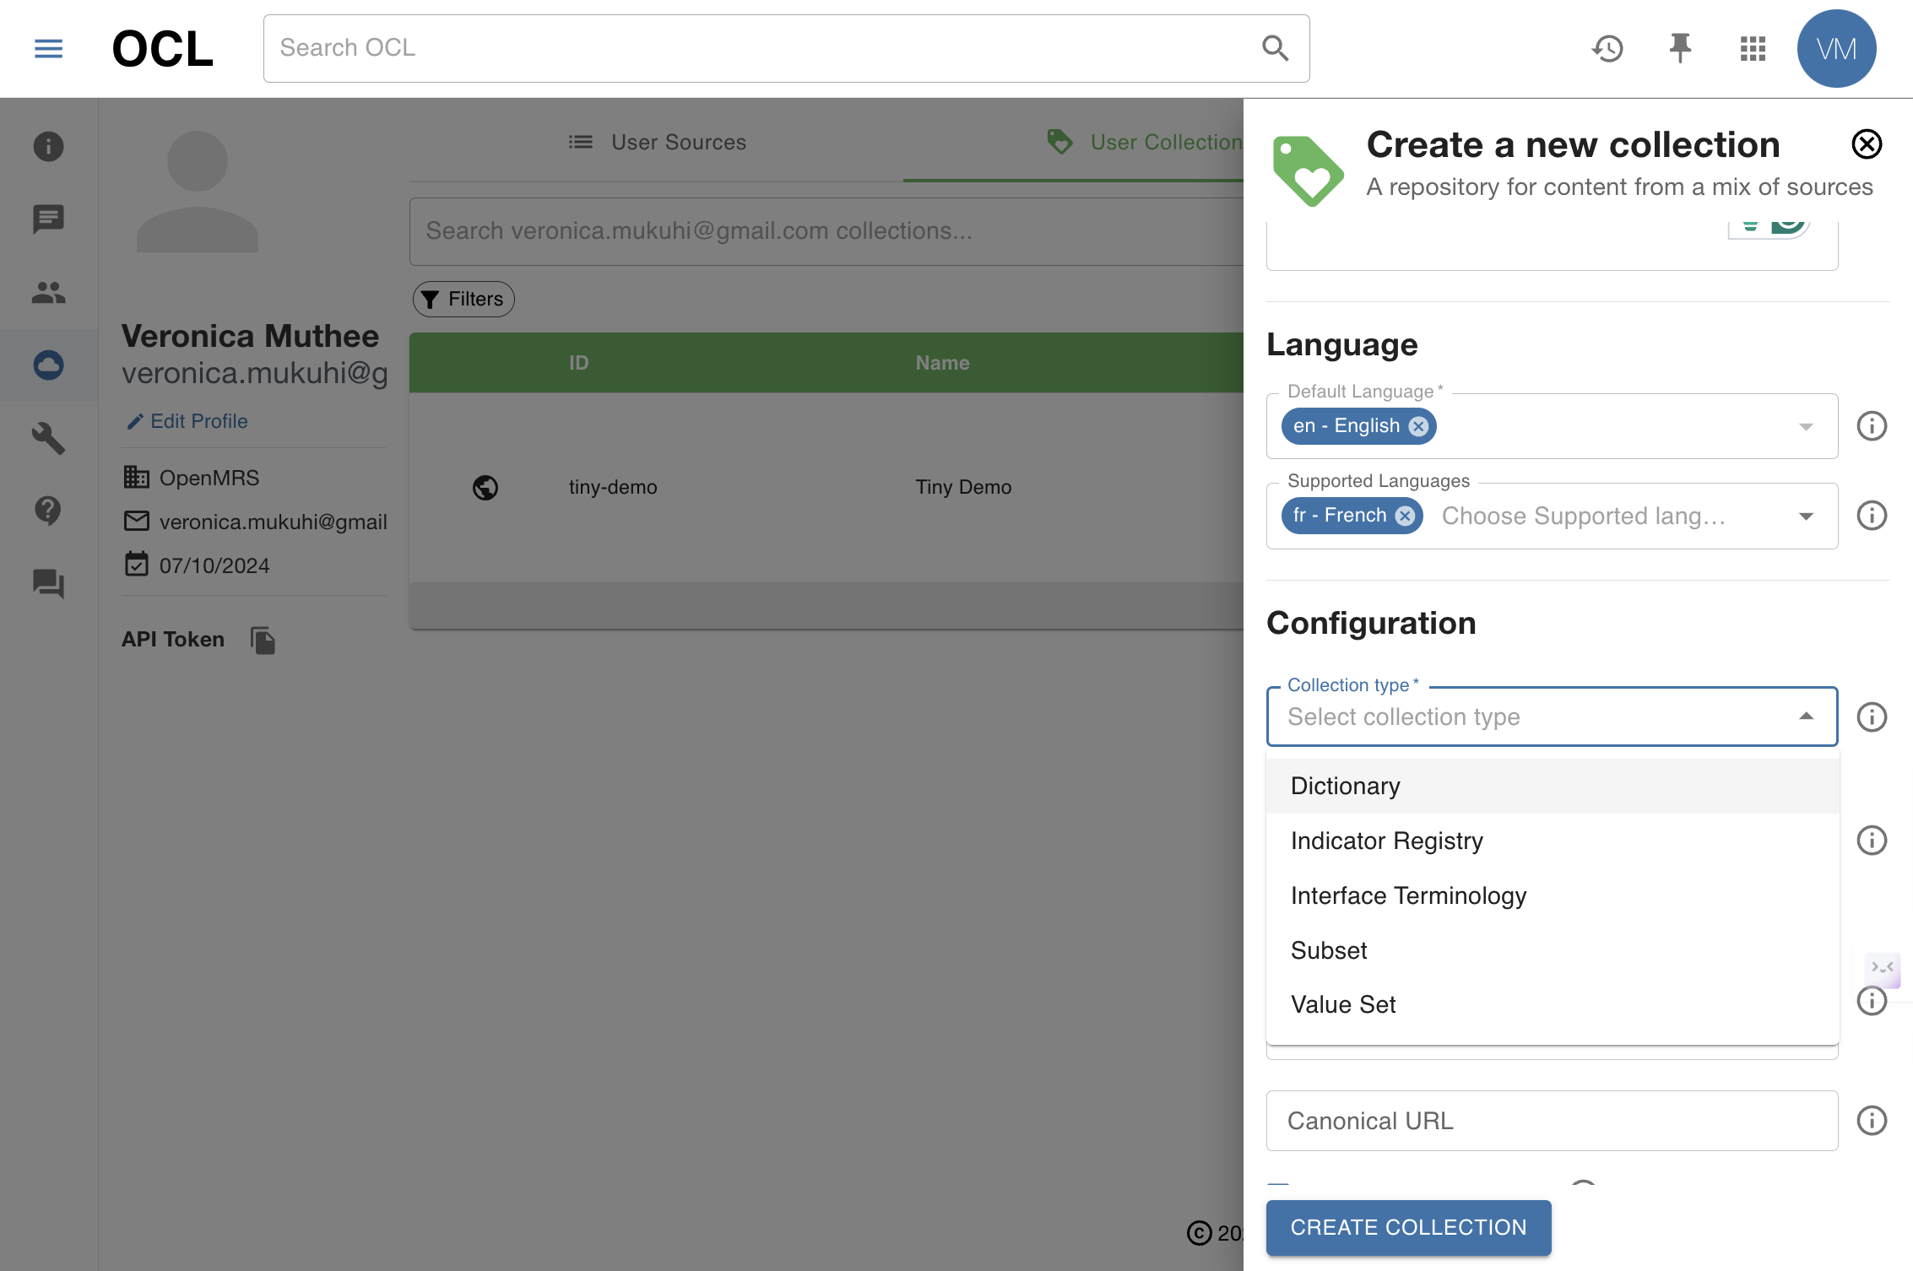Open the recent history icon

tap(1607, 48)
